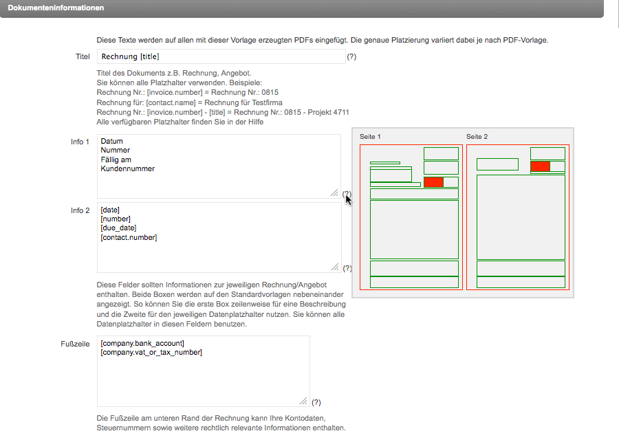
Task: Click the 'Fällig am' line in Info 1
Action: click(x=116, y=159)
